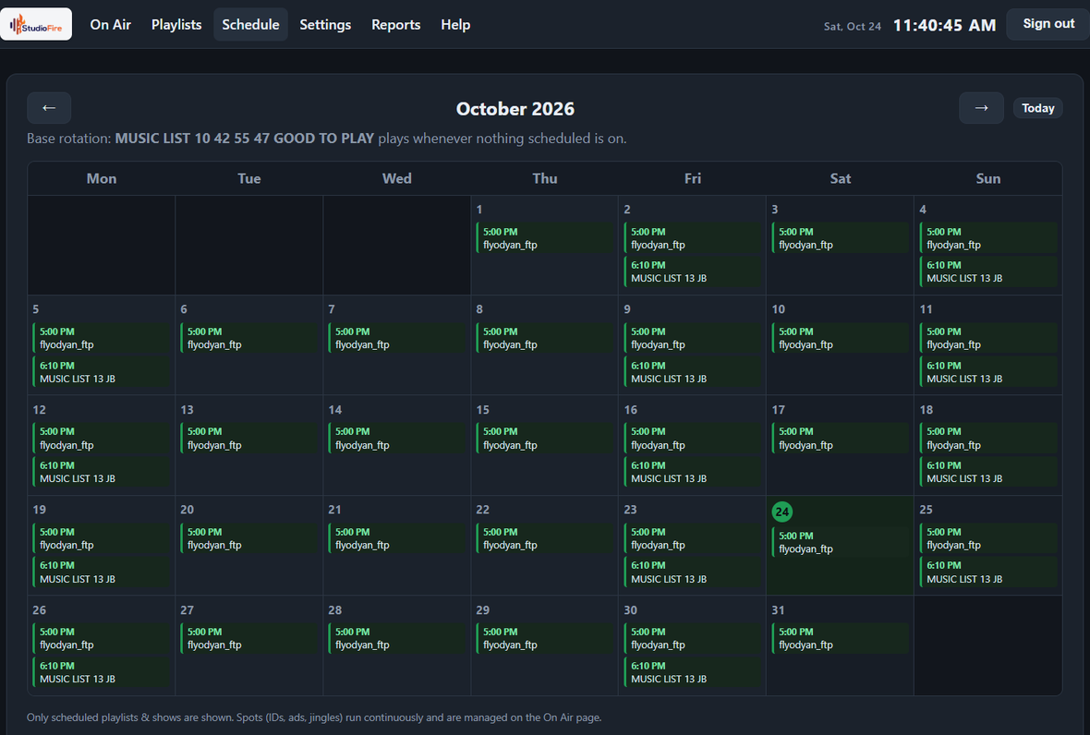1090x735 pixels.
Task: Open 5:00 PM flyodyan_ftp event on October 5
Action: [x=101, y=338]
